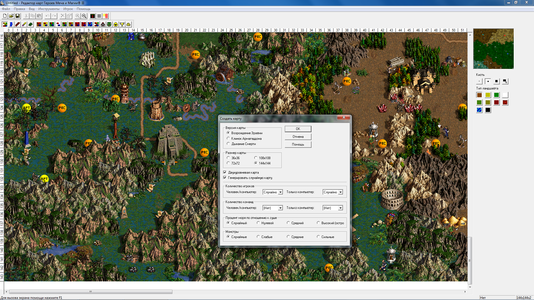This screenshot has width=534, height=300.
Task: Toggle the grid overlay icon
Action: click(x=99, y=16)
